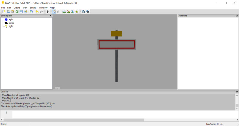This screenshot has height=126, width=239.
Task: Toggle the house navigation mode icon
Action: [x=54, y=12]
